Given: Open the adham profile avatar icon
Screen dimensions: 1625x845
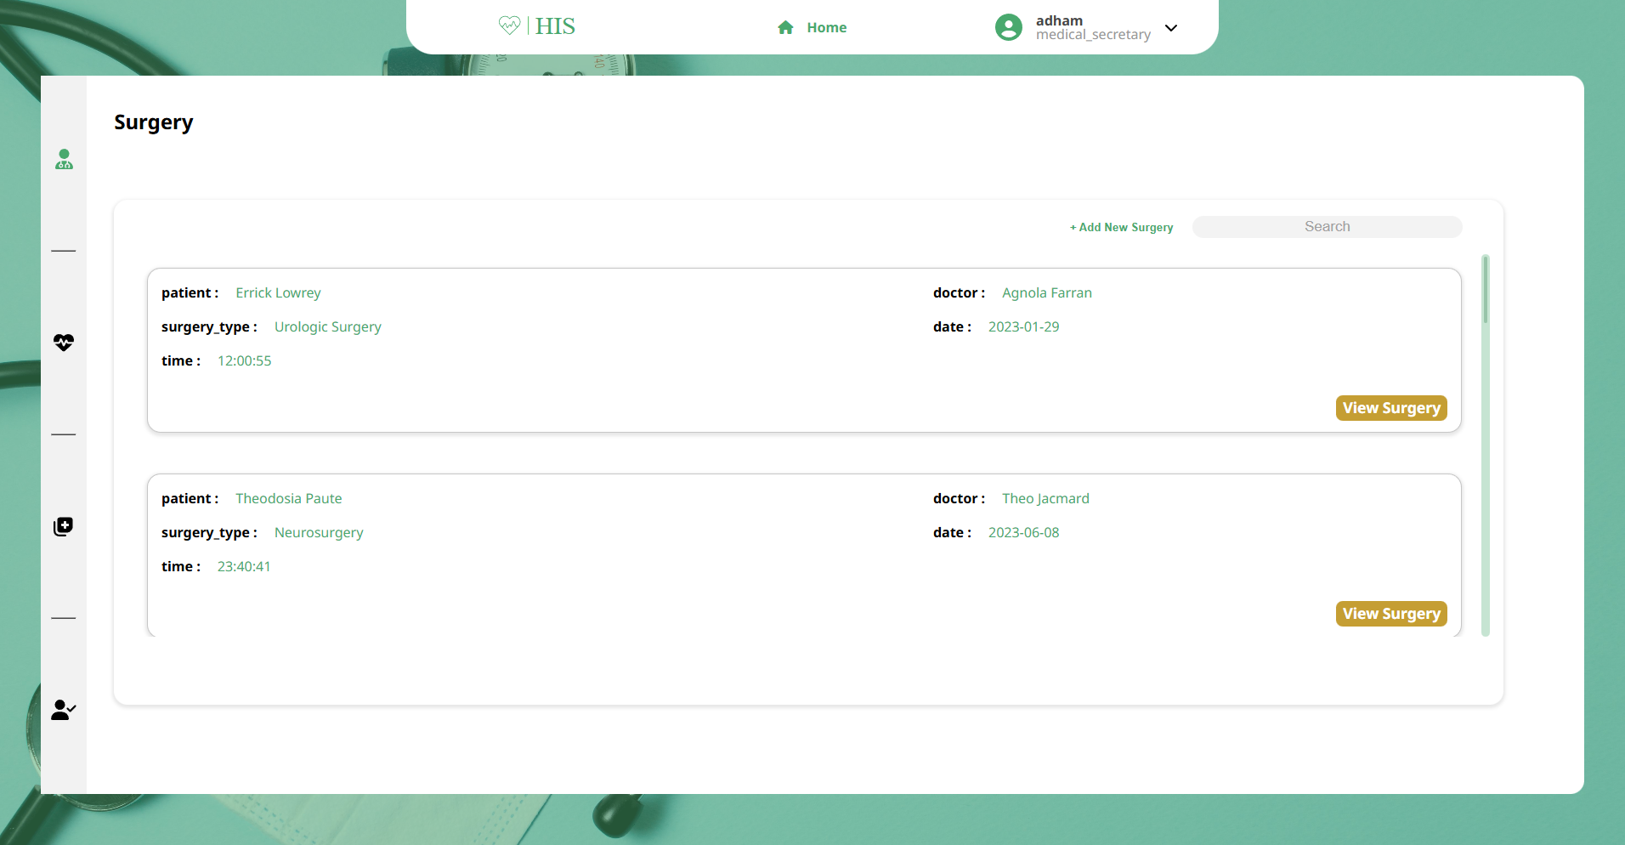Looking at the screenshot, I should (1008, 26).
